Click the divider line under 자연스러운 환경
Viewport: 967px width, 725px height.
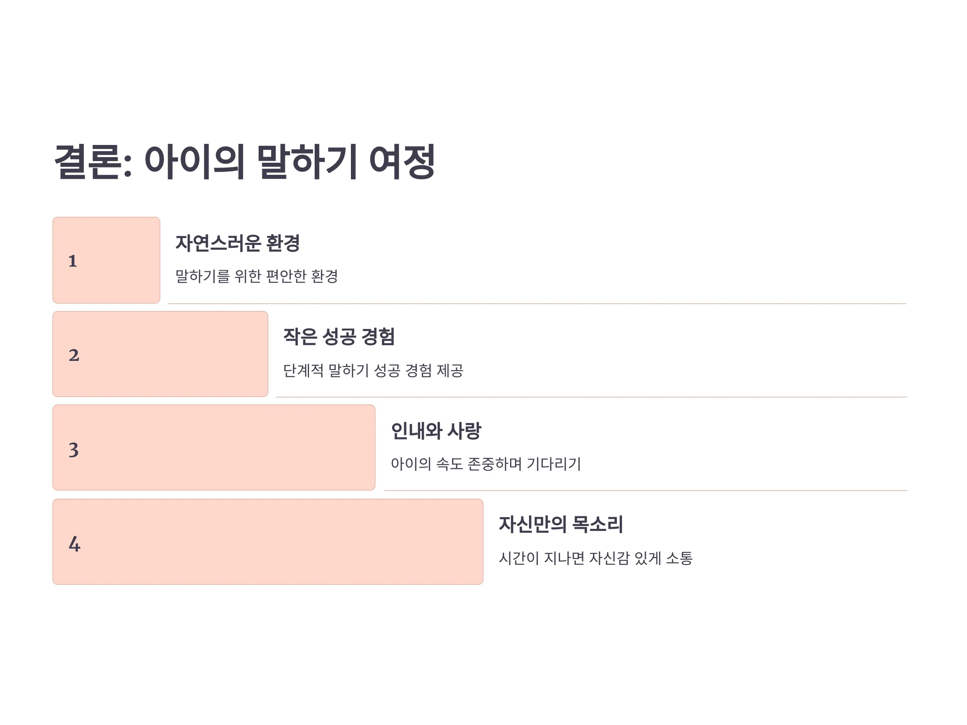coord(537,304)
